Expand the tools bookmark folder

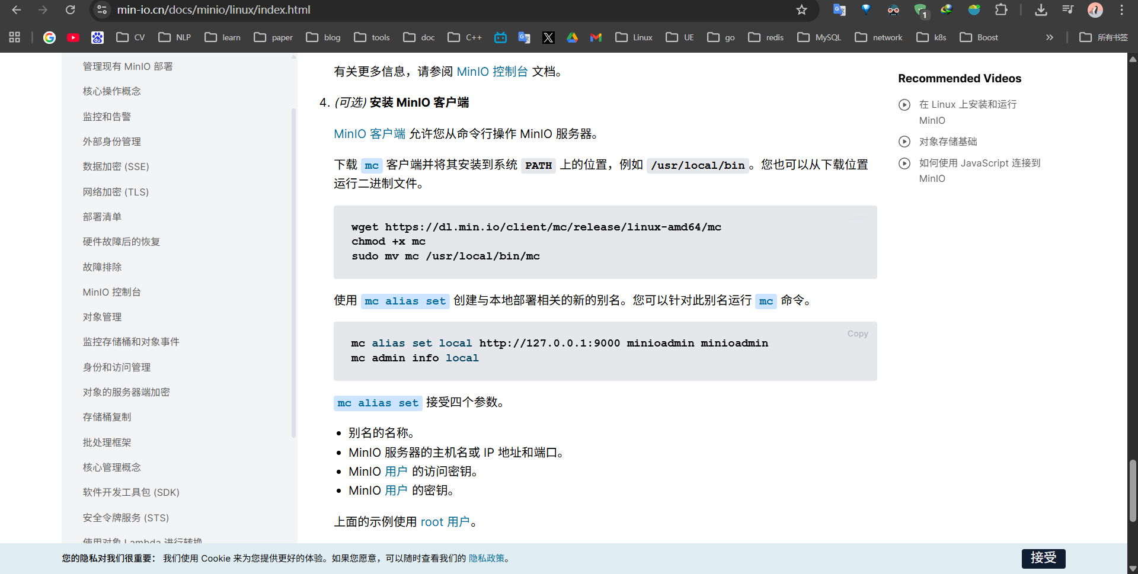pos(372,37)
